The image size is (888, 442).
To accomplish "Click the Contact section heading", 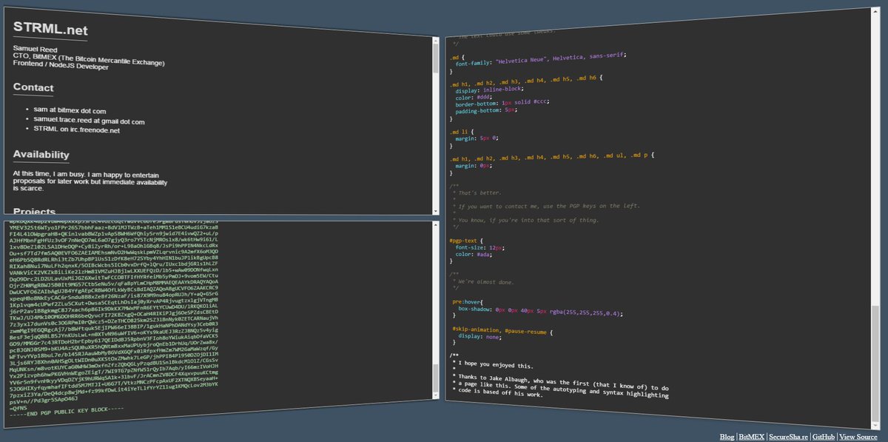I will (33, 87).
